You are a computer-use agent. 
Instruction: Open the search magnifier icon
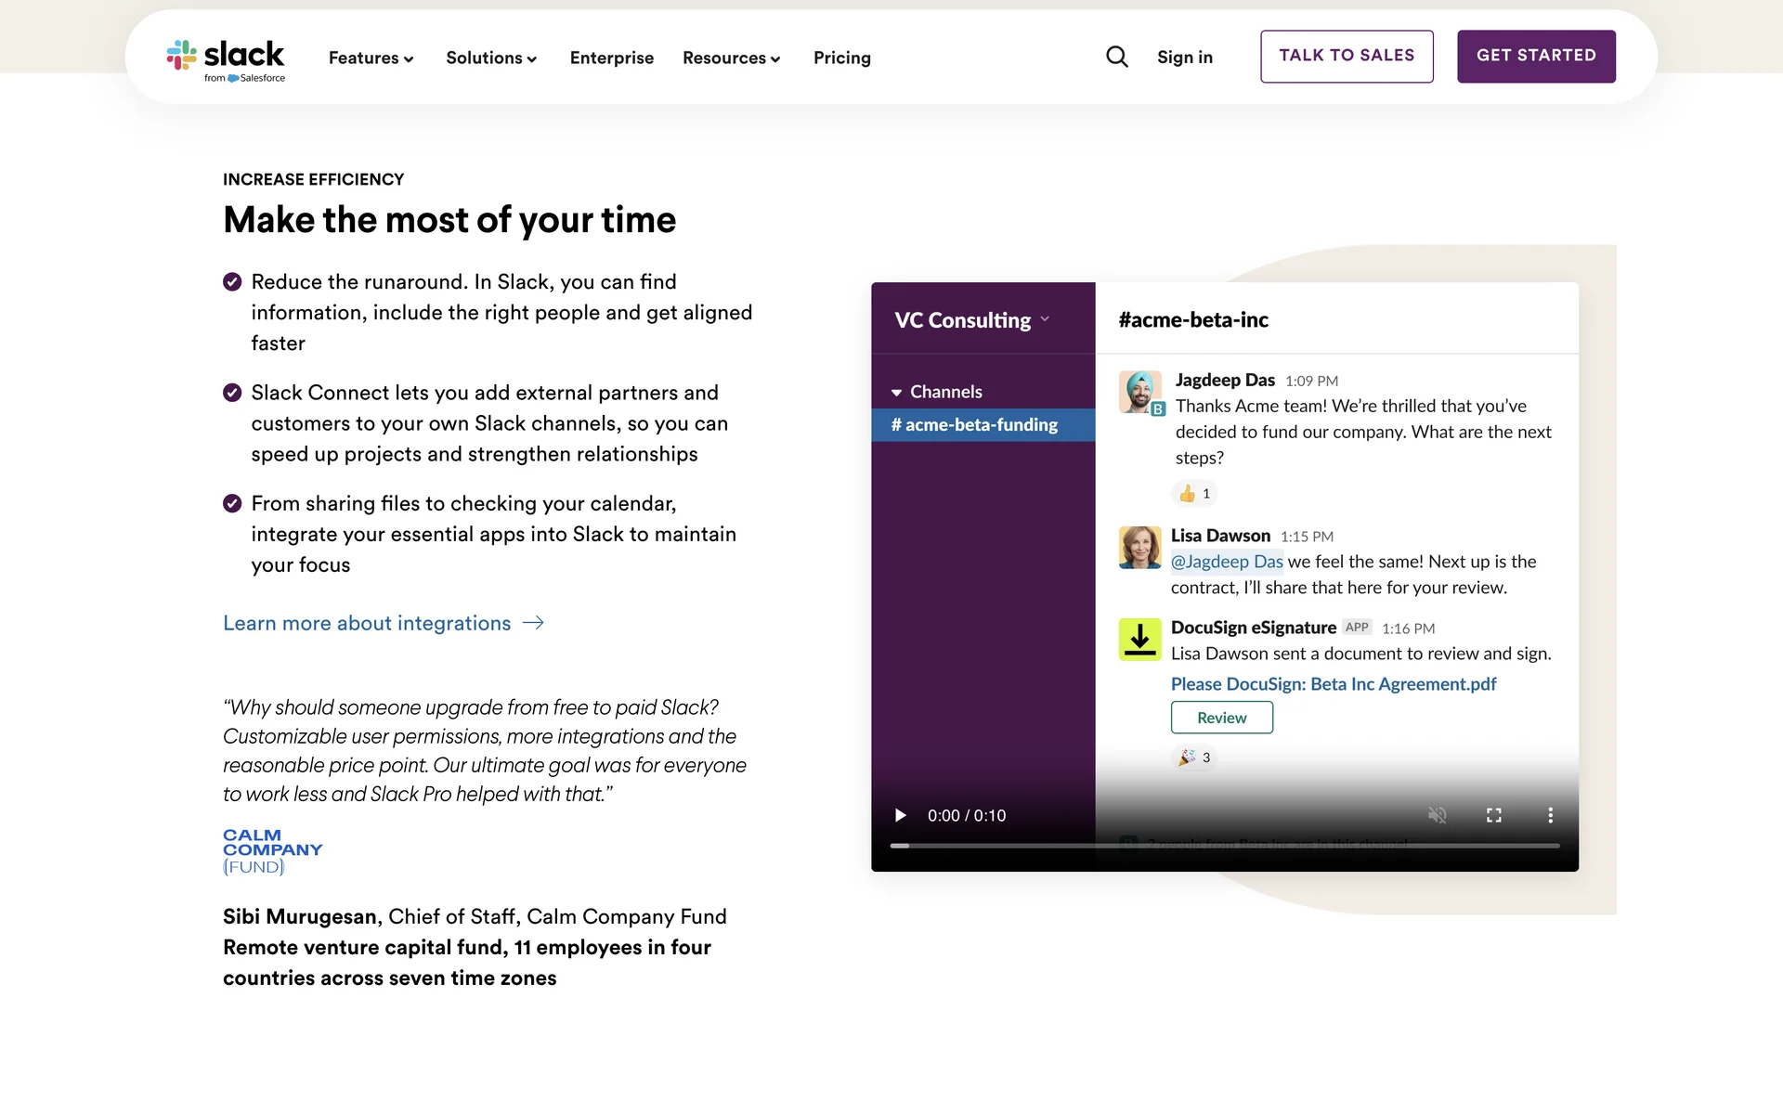[1117, 58]
